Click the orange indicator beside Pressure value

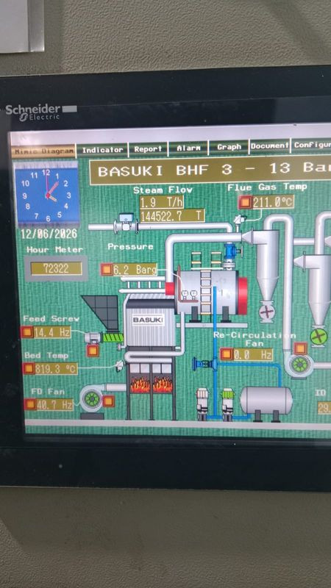coord(107,269)
